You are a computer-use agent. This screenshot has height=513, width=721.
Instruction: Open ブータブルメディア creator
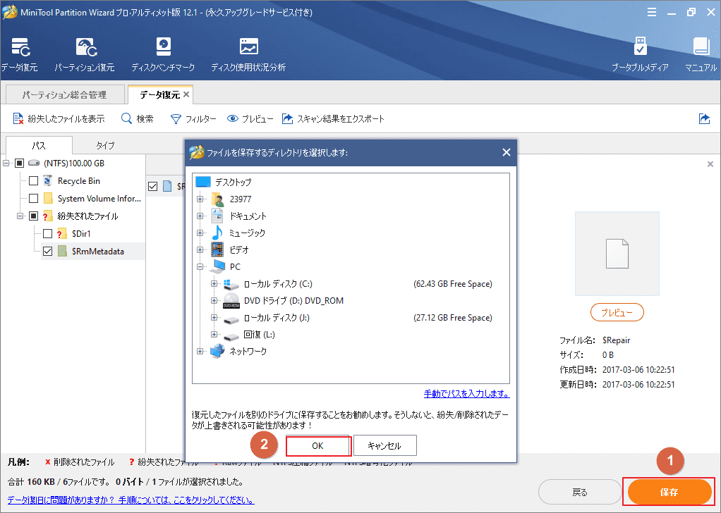(640, 54)
